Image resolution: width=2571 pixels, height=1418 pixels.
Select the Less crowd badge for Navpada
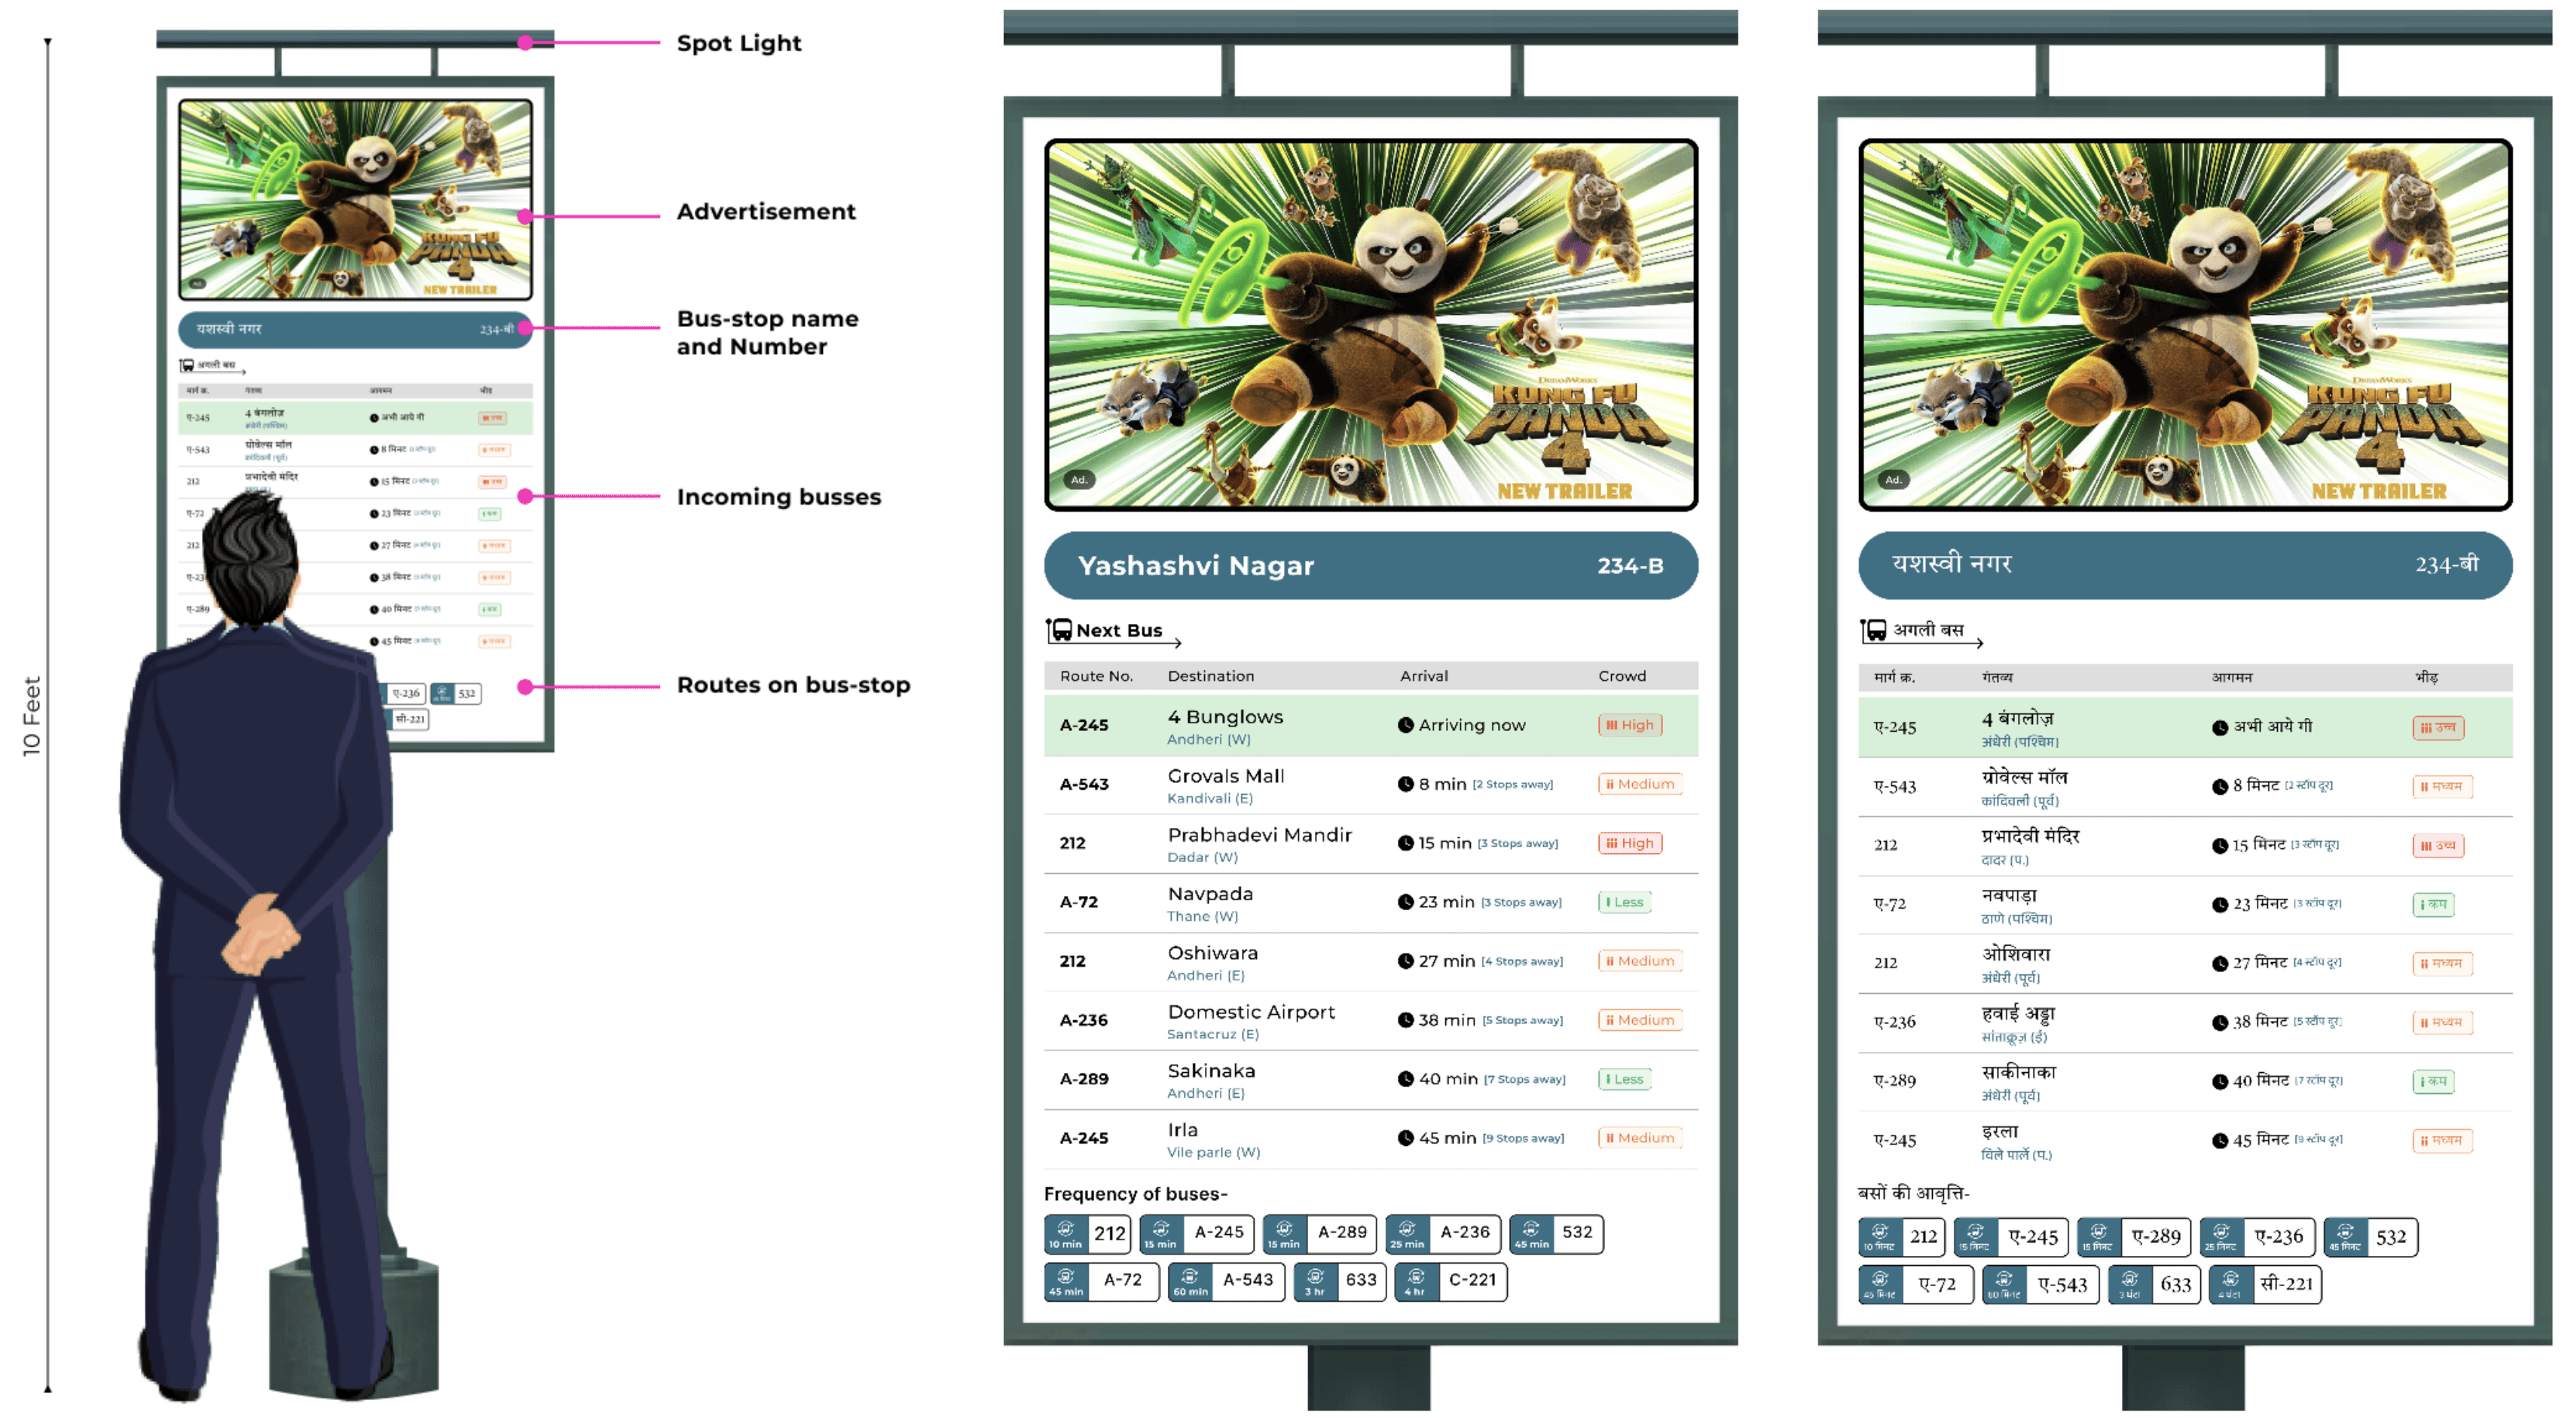pyautogui.click(x=1625, y=902)
